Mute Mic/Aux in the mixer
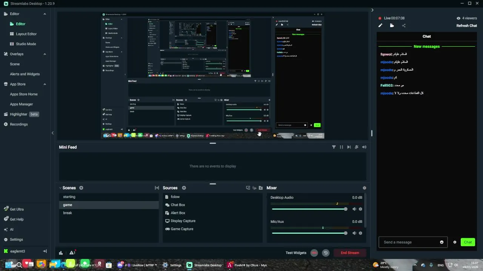The height and width of the screenshot is (271, 483). (354, 233)
